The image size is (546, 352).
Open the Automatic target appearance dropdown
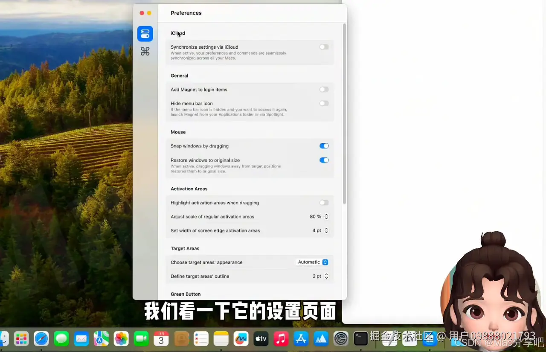click(x=312, y=262)
